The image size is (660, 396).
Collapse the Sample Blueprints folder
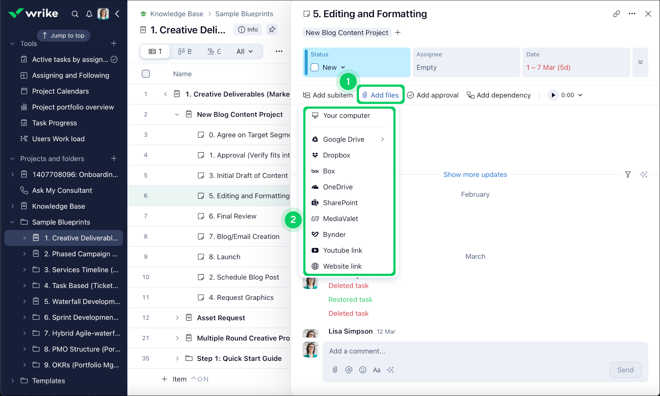point(12,222)
